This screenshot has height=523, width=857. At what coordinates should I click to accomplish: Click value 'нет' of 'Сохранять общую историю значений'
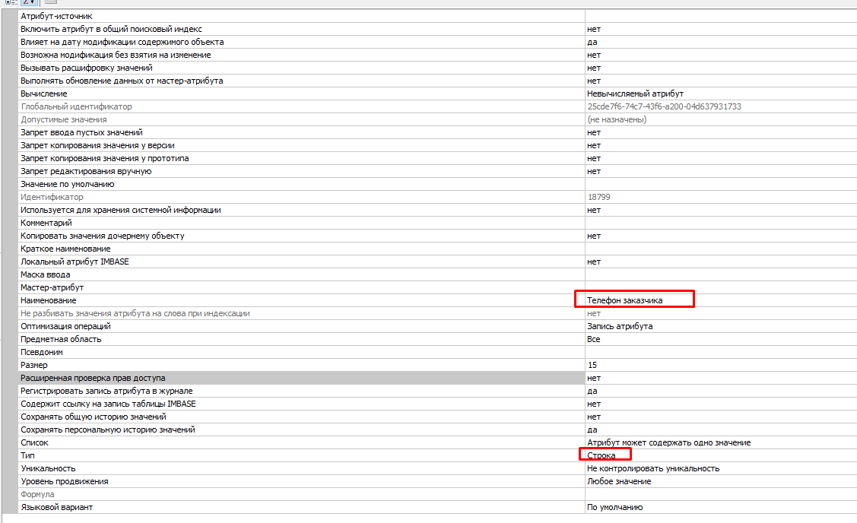[x=594, y=417]
